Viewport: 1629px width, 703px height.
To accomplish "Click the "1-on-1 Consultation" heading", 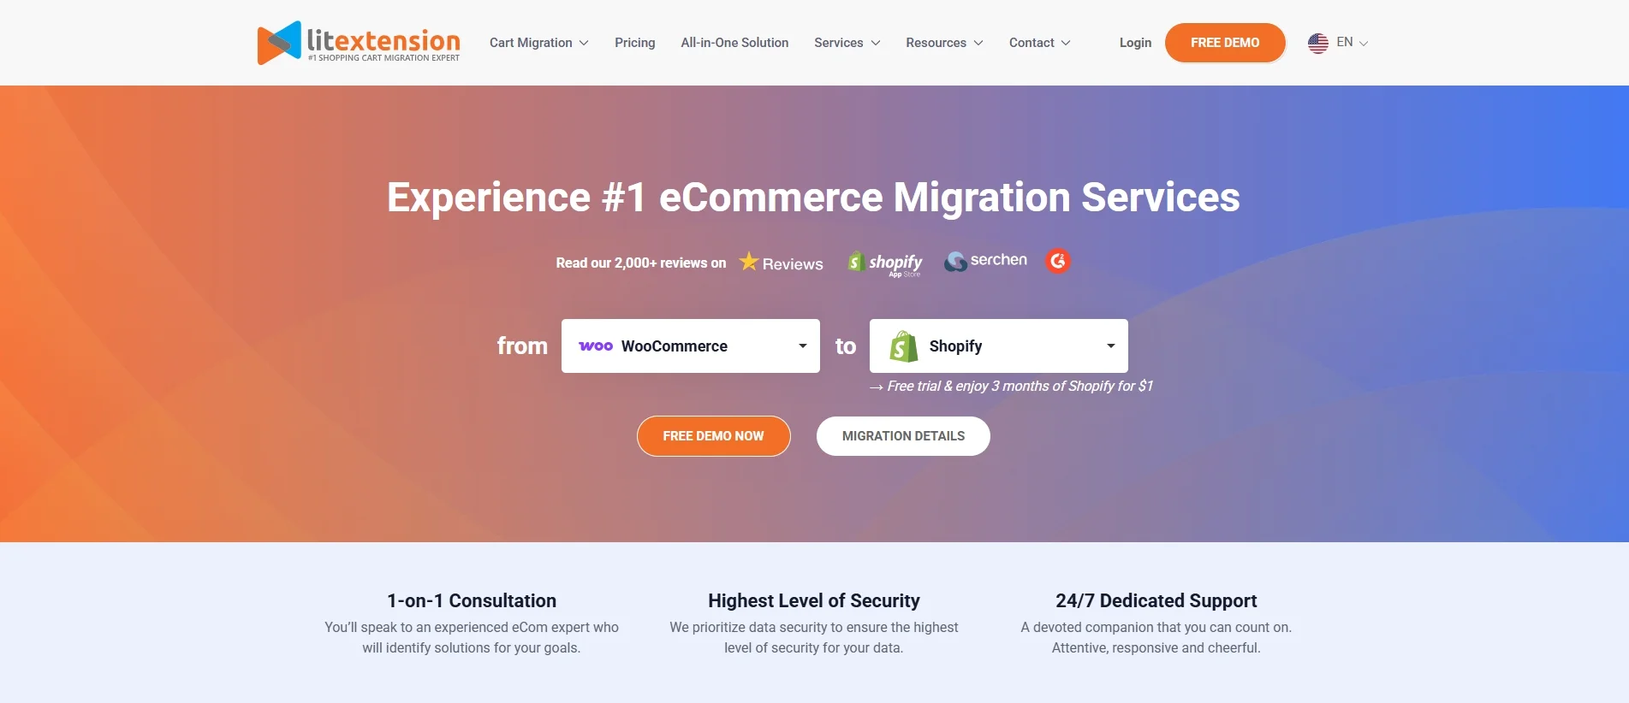I will pyautogui.click(x=472, y=601).
